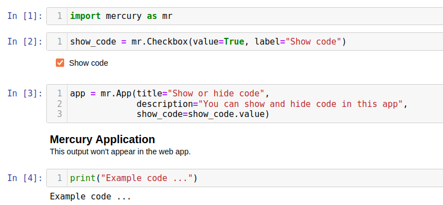Screen dimensions: 443x205
Task: Click the 'import' keyword in cell 1
Action: click(x=85, y=16)
